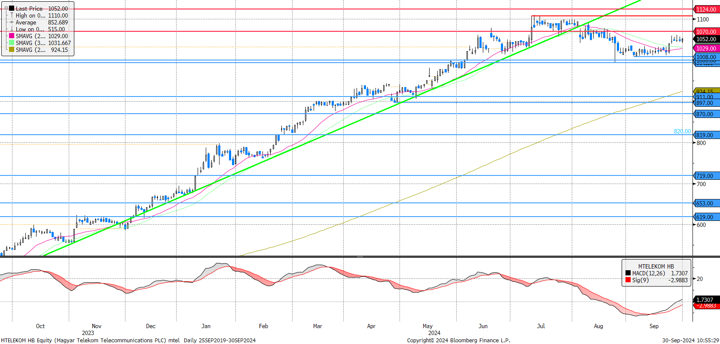The width and height of the screenshot is (720, 344).
Task: Click the Dec label on time axis
Action: [151, 326]
